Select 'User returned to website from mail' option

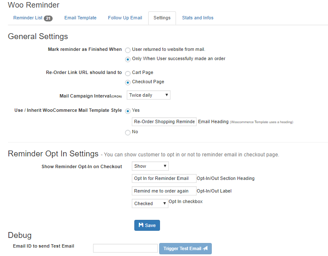[x=128, y=50]
